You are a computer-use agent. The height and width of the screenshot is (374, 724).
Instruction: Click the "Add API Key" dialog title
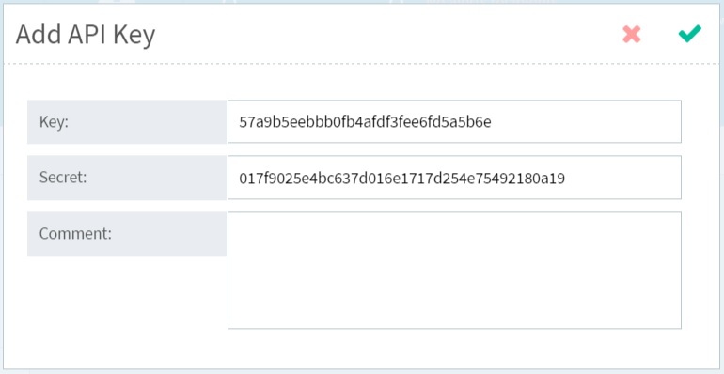(86, 35)
